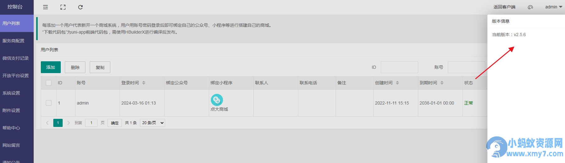Select page 1 in pagination
The height and width of the screenshot is (163, 565).
coord(58,123)
